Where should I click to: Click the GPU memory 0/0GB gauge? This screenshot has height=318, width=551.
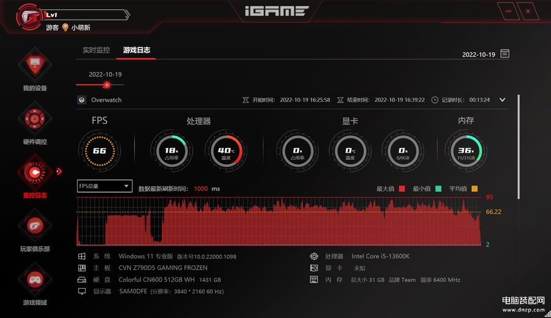click(403, 151)
